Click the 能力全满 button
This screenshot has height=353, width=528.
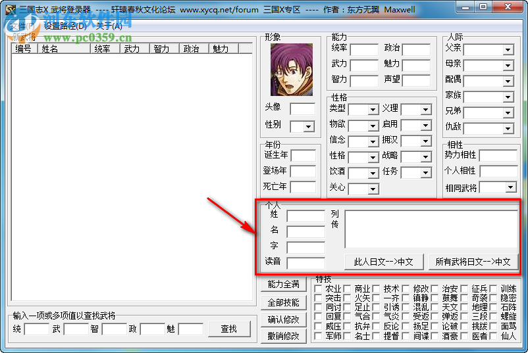click(x=284, y=285)
